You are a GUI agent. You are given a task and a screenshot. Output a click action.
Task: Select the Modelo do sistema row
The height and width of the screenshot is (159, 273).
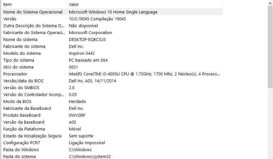tap(33, 53)
